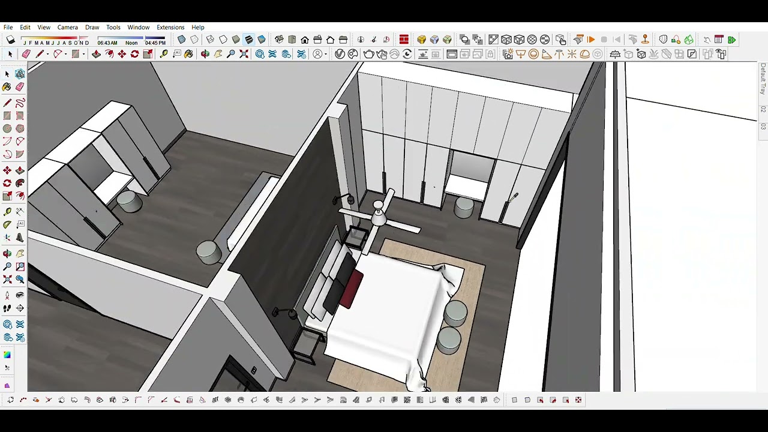Select the Protractor tool
The image size is (768, 432).
tap(7, 224)
